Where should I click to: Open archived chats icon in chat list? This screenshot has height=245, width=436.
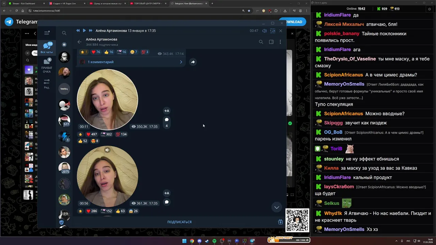point(64,45)
